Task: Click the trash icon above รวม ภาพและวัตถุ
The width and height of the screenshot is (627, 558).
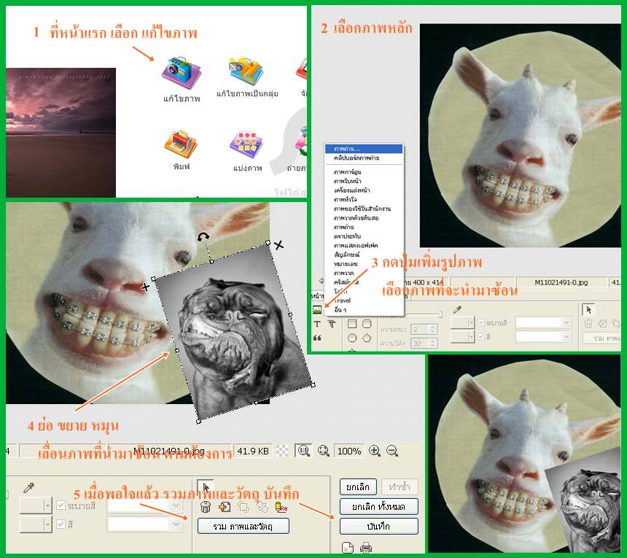Action: (x=206, y=507)
